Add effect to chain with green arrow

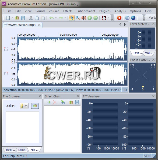click(49, 102)
